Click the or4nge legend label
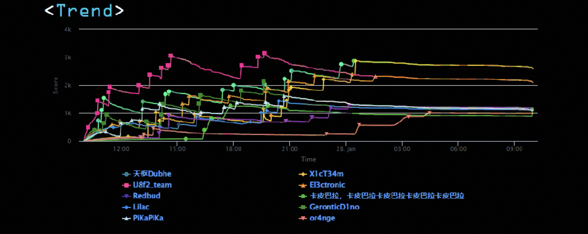The image size is (588, 234). 322,218
